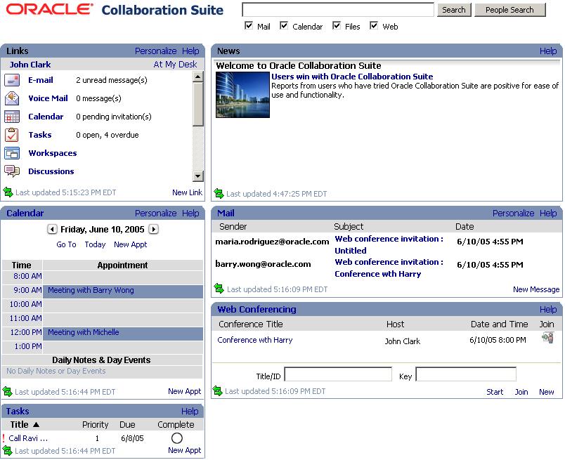The width and height of the screenshot is (565, 460).
Task: Disable the Web search checkbox
Action: coord(373,26)
